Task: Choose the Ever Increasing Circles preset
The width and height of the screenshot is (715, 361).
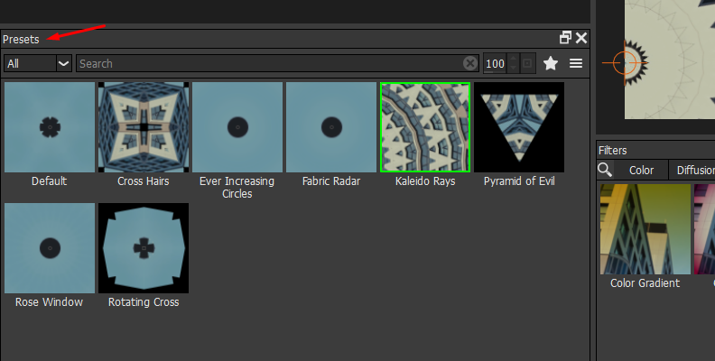Action: coord(237,127)
